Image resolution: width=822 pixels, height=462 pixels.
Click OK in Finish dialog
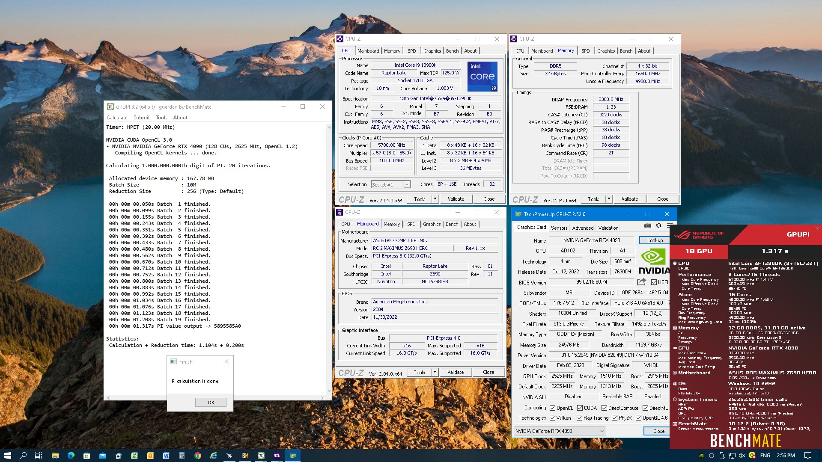pos(211,403)
